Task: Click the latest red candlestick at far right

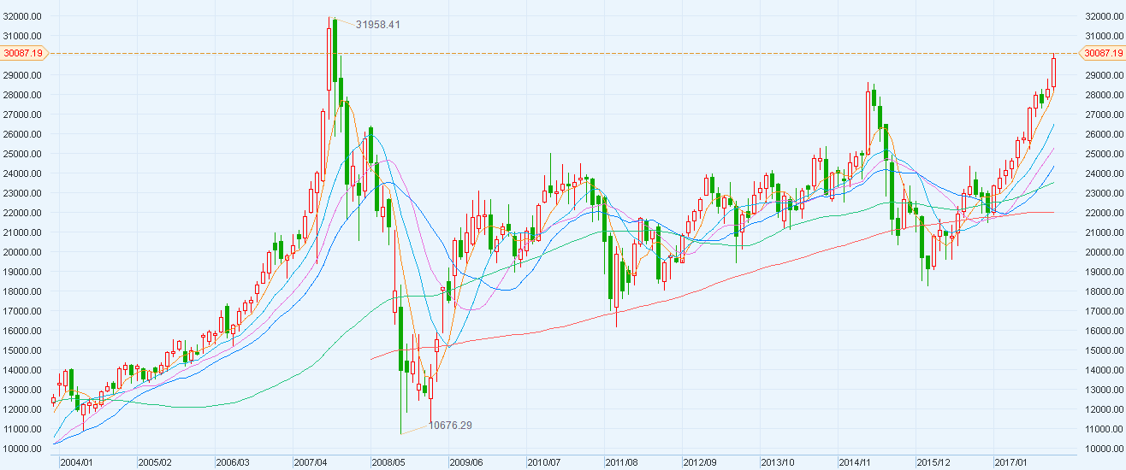Action: click(x=1054, y=73)
